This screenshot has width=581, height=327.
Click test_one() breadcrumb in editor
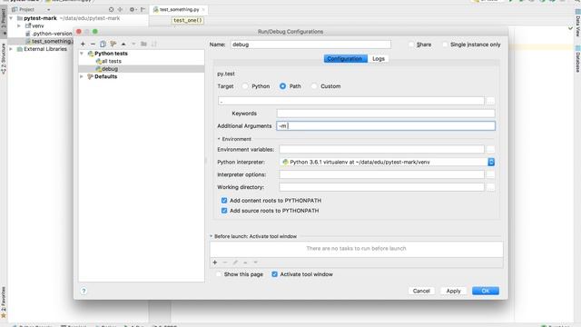[188, 20]
